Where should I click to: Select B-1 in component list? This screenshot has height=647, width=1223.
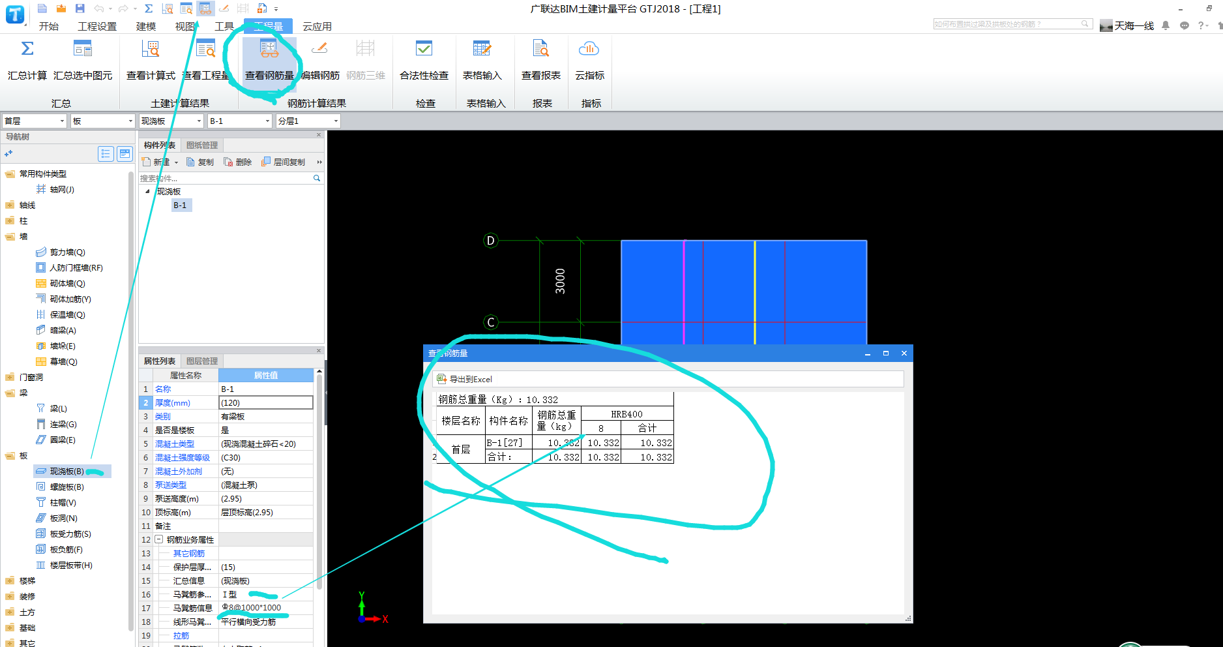click(x=180, y=205)
